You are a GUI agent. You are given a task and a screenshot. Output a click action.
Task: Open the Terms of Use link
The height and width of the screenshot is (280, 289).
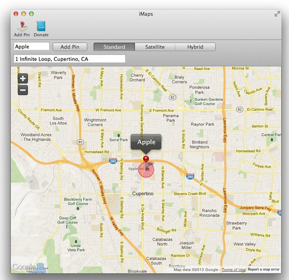pyautogui.click(x=234, y=270)
